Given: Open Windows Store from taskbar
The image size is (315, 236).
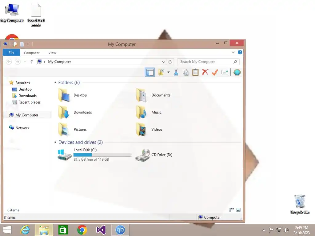Looking at the screenshot, I should 63,230.
